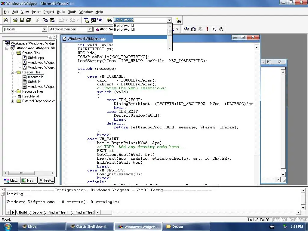Expand the Resource Files folder

[x=13, y=91]
